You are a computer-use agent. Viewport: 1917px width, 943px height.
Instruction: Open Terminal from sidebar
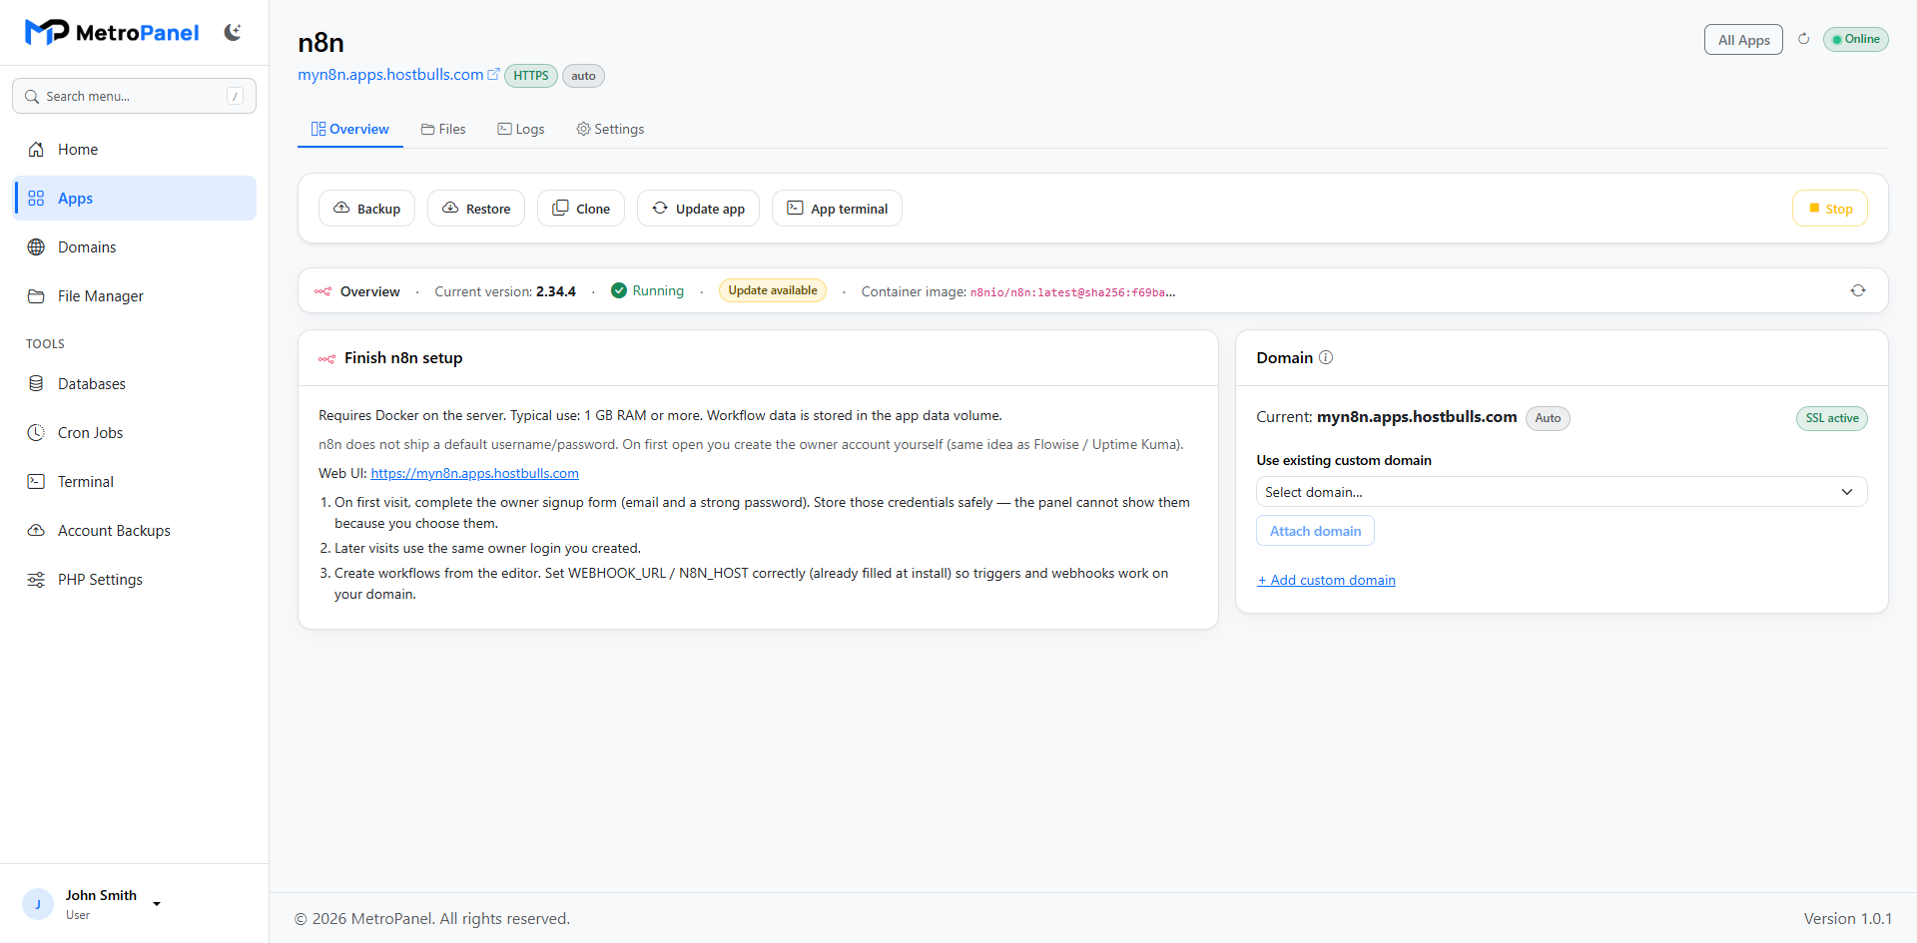point(135,482)
